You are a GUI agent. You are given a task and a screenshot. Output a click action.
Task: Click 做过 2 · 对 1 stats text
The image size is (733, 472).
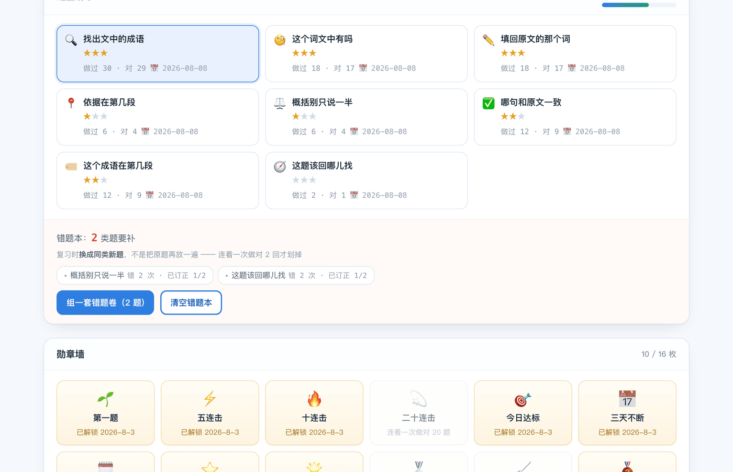319,195
